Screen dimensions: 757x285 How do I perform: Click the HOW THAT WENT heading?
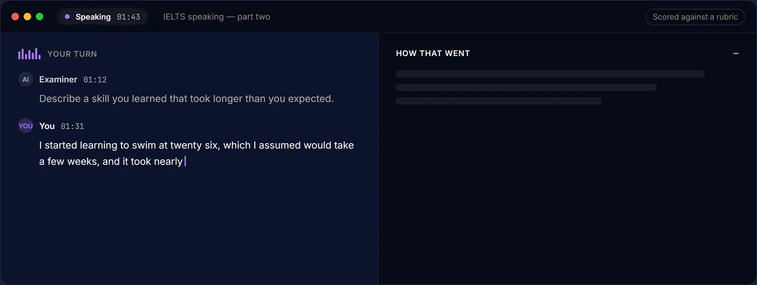pyautogui.click(x=433, y=53)
